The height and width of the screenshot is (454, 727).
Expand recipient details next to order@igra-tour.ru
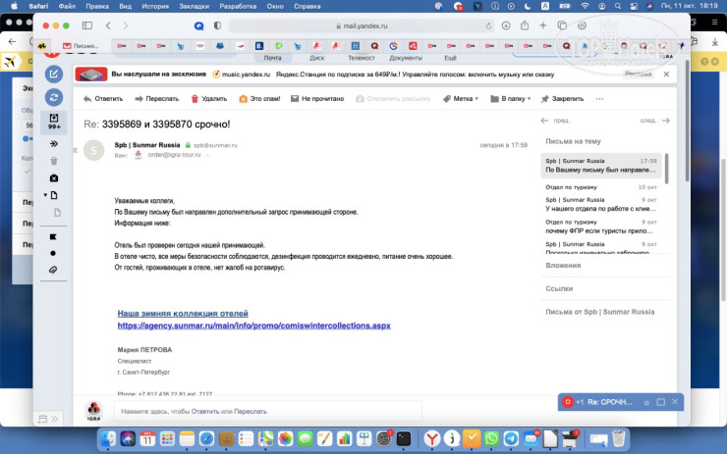207,155
